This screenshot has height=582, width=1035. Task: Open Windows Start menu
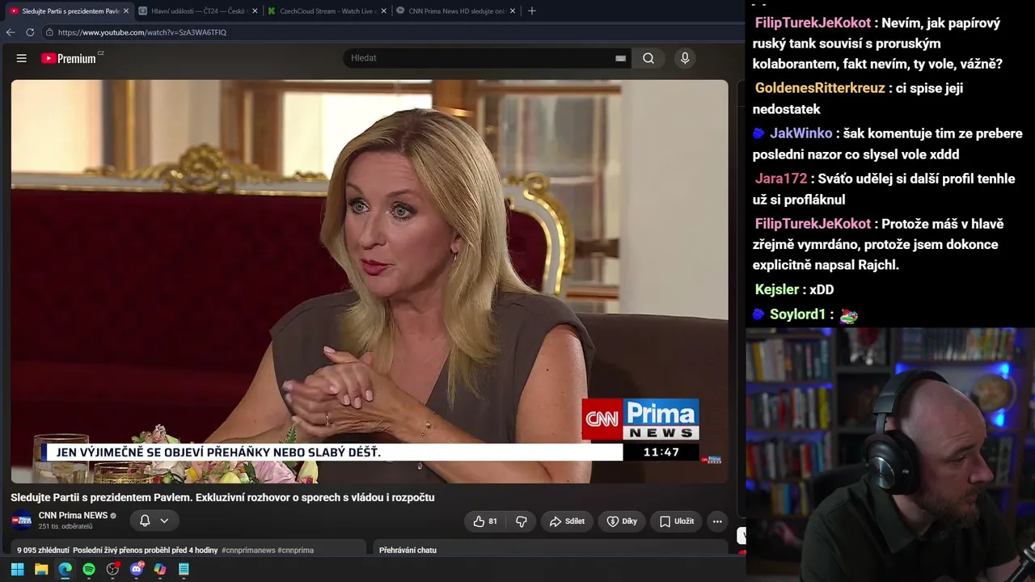tap(17, 569)
